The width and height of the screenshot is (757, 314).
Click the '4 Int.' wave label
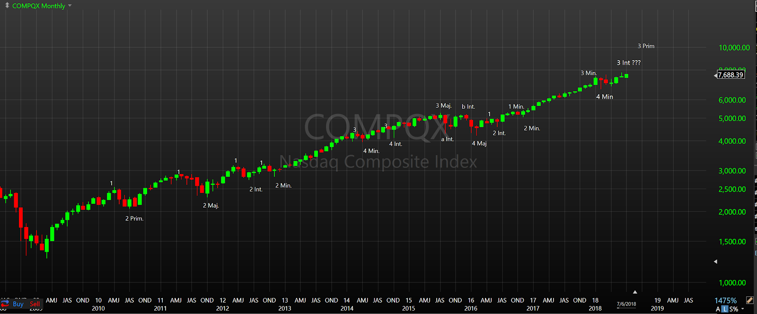pos(396,144)
